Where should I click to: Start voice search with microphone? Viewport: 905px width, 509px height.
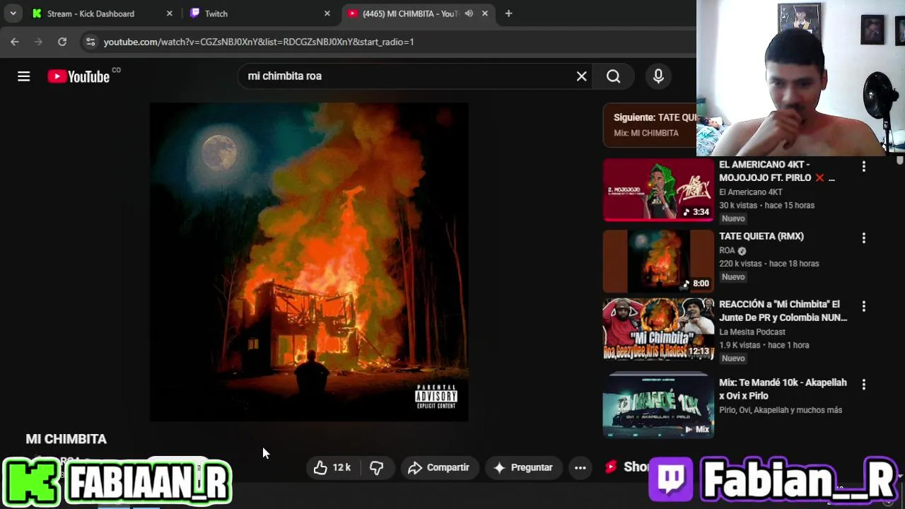658,76
